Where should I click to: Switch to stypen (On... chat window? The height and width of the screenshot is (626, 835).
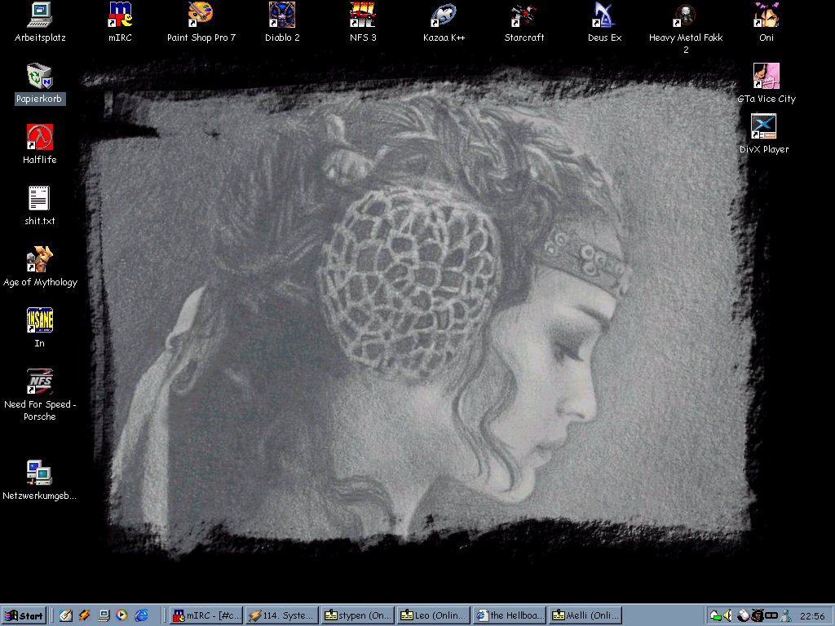point(359,616)
